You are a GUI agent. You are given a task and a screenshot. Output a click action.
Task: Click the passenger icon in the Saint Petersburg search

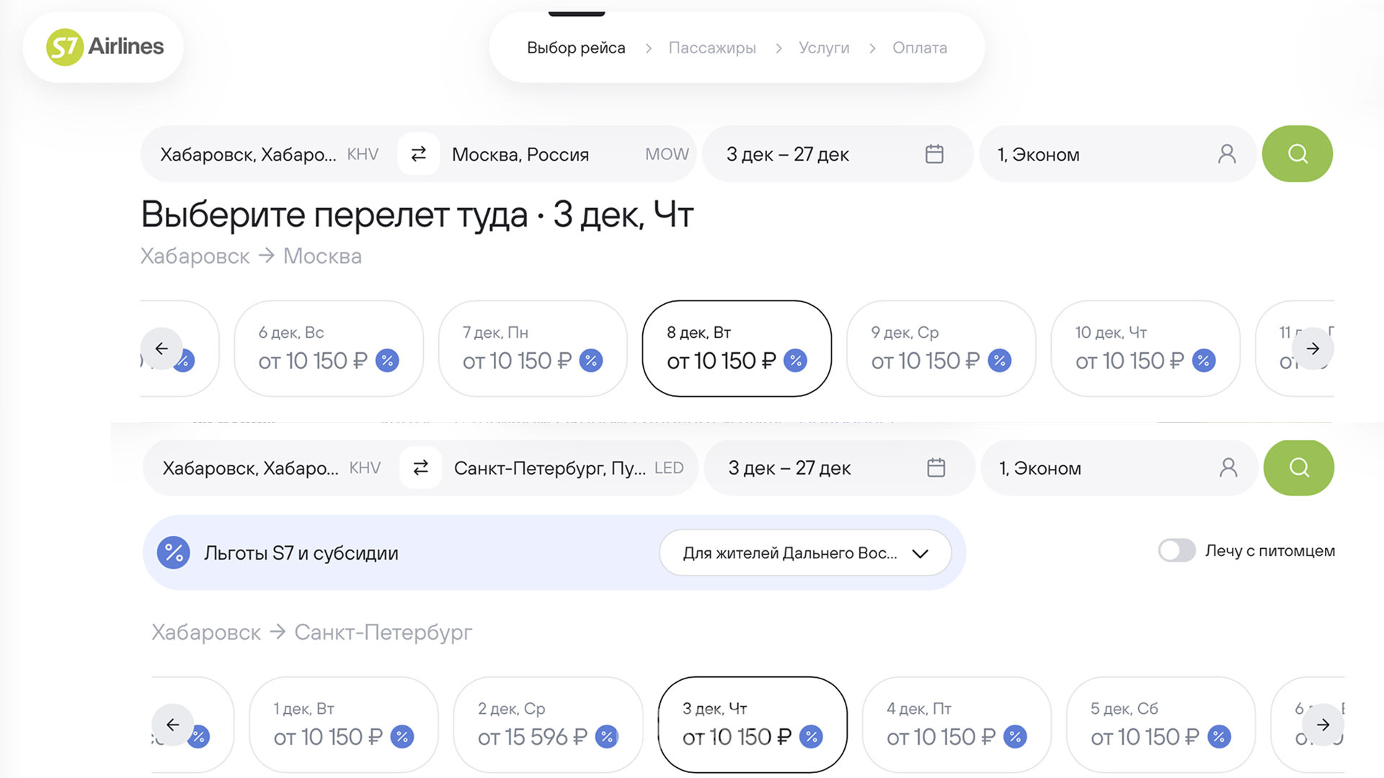(x=1228, y=468)
